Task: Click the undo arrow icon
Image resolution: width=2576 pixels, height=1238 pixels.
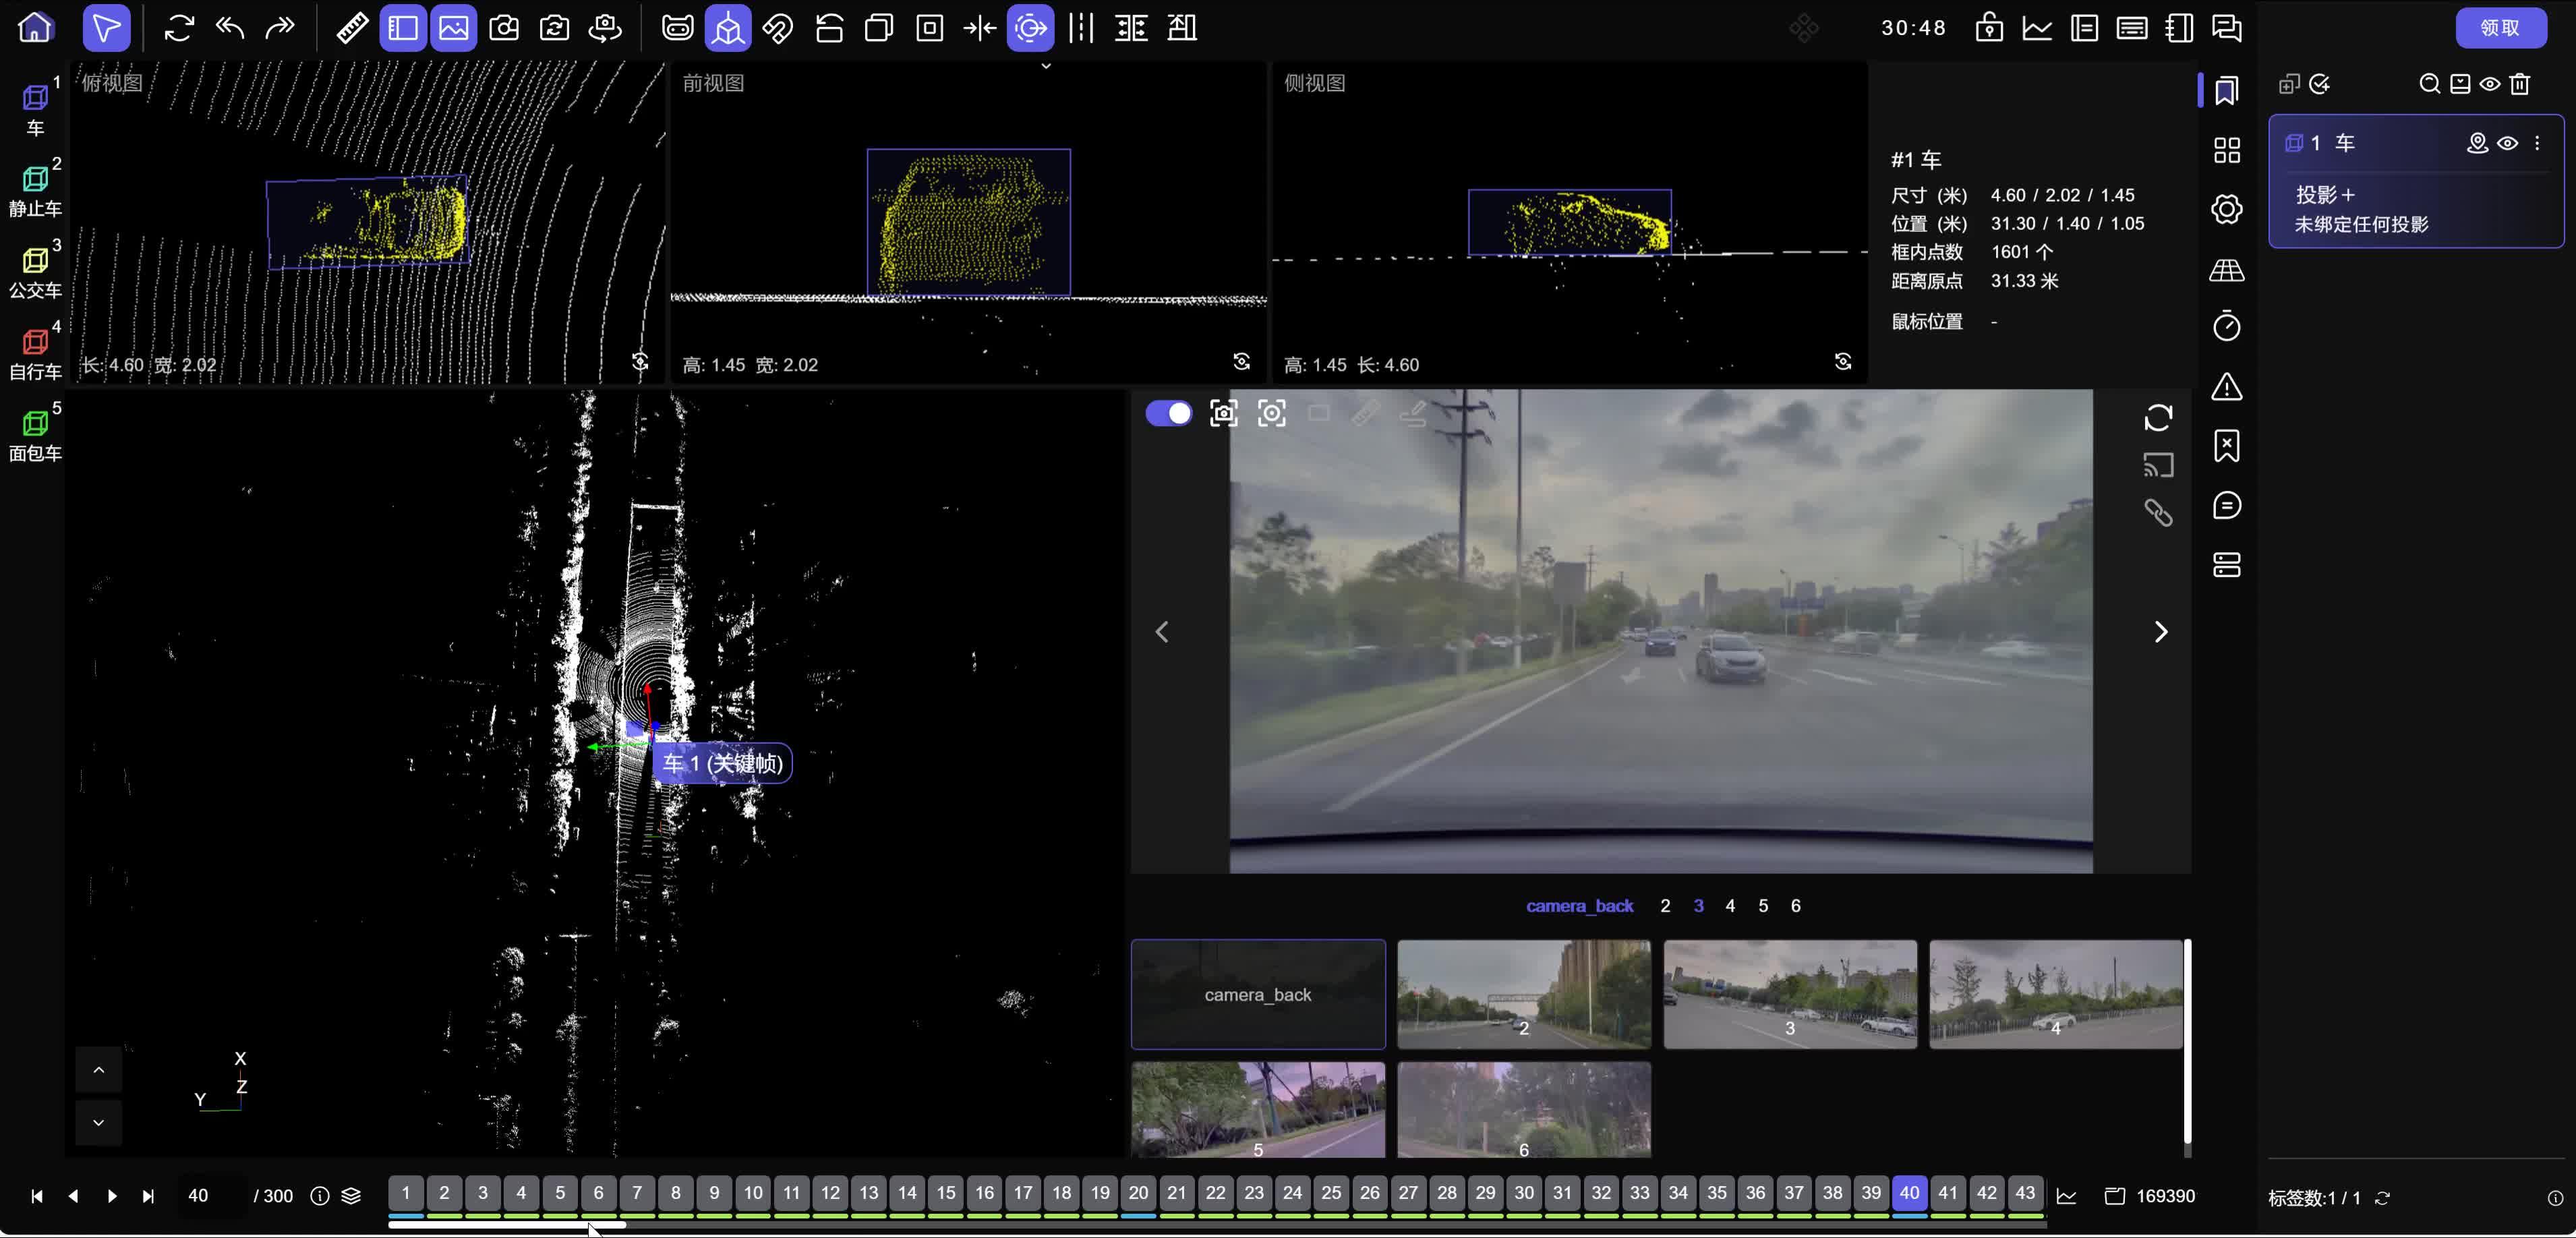Action: pyautogui.click(x=230, y=27)
